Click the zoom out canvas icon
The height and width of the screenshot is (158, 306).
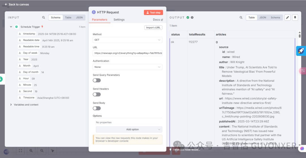[42, 151]
